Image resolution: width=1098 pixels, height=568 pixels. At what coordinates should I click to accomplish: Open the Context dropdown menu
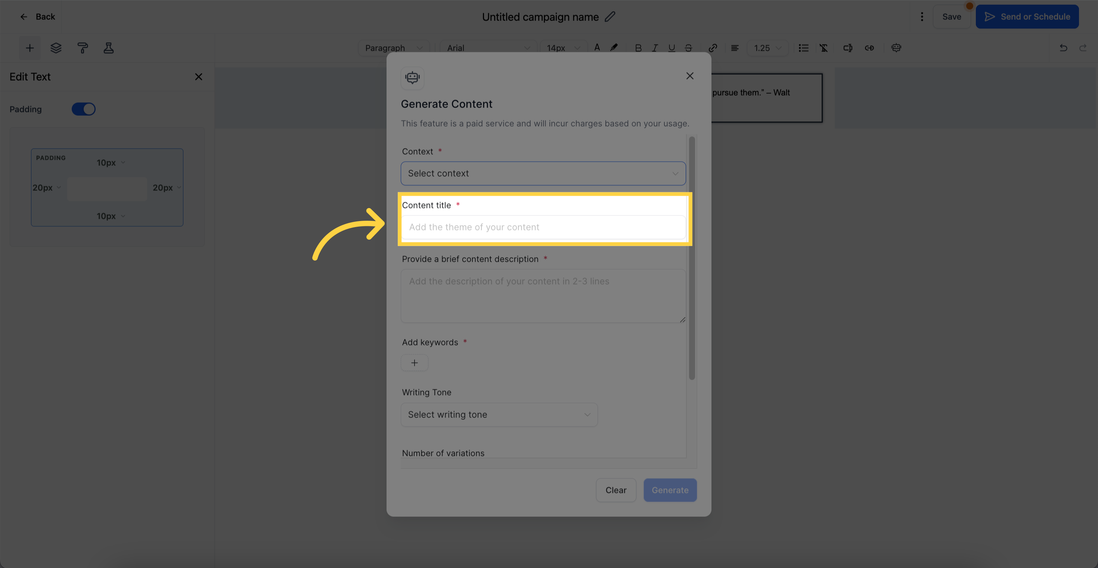[x=543, y=173]
